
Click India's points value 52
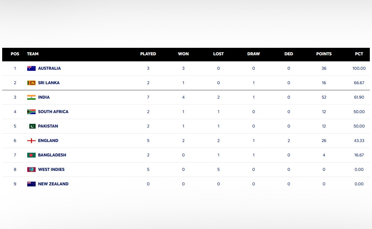(x=324, y=97)
